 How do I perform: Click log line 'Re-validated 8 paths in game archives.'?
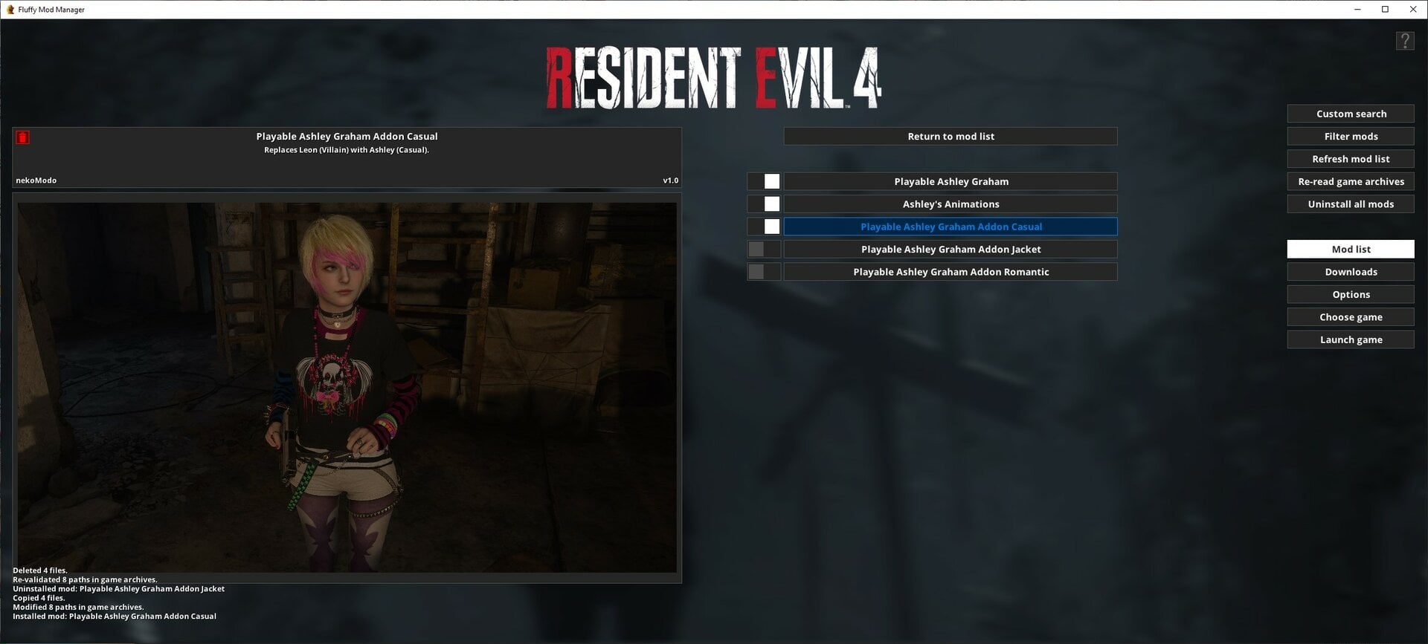pos(85,579)
